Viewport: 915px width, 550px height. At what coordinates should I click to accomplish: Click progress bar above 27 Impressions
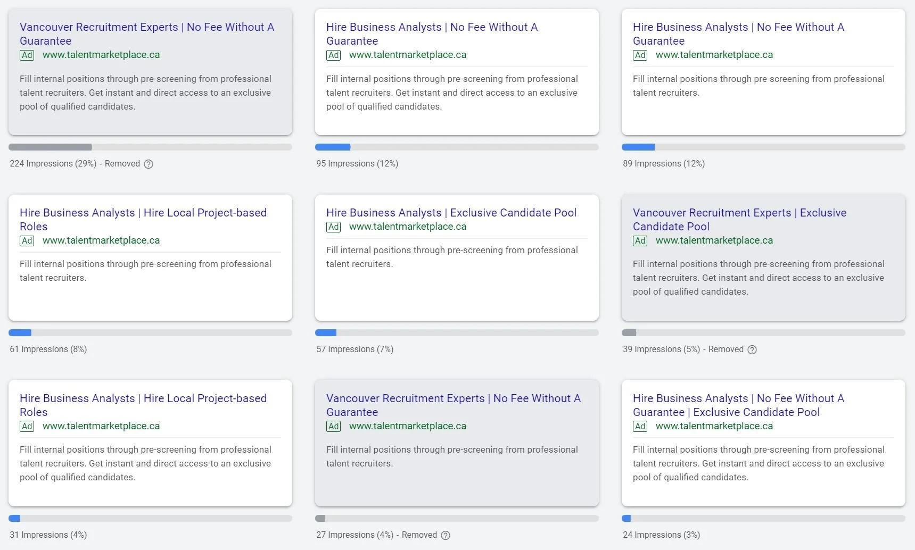pos(457,518)
